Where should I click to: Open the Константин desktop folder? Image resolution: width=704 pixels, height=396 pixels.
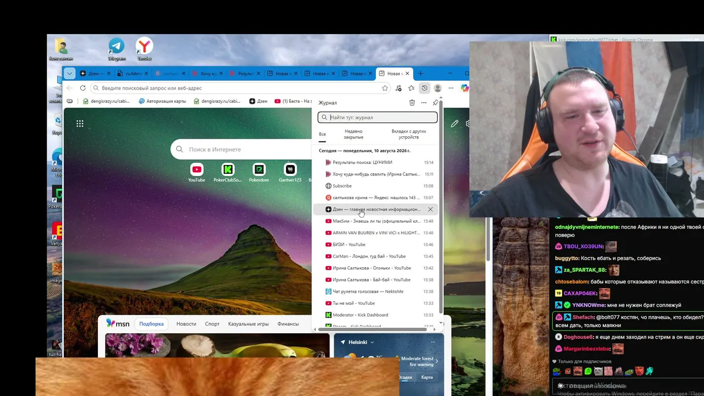tap(61, 49)
